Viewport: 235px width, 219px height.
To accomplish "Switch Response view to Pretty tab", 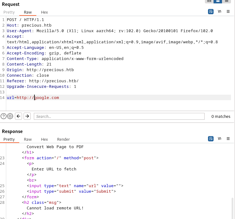I will (9, 139).
